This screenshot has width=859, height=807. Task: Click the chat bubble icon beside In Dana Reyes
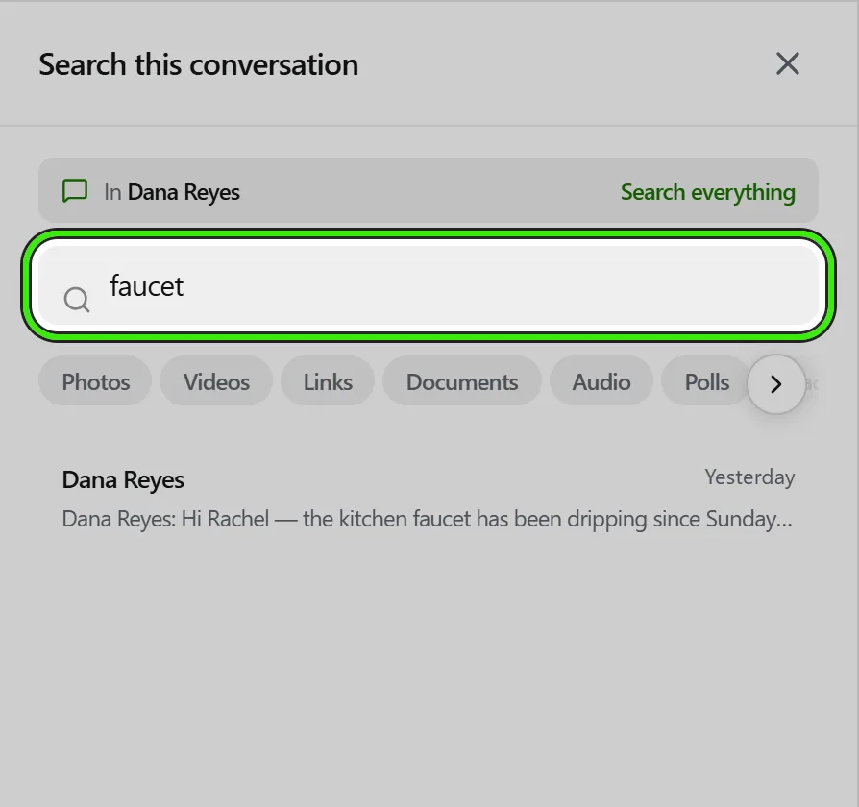click(x=75, y=190)
